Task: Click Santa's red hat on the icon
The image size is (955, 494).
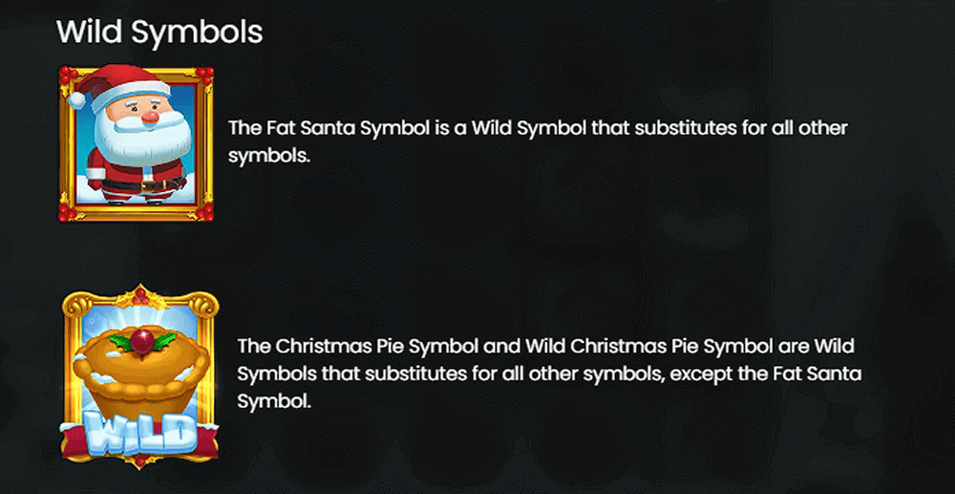Action: pyautogui.click(x=118, y=83)
